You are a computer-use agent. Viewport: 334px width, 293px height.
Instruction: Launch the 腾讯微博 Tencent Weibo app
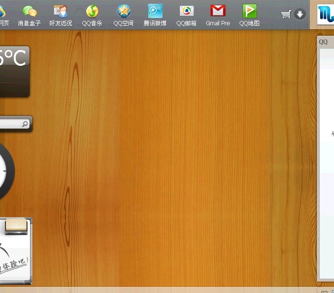point(155,15)
